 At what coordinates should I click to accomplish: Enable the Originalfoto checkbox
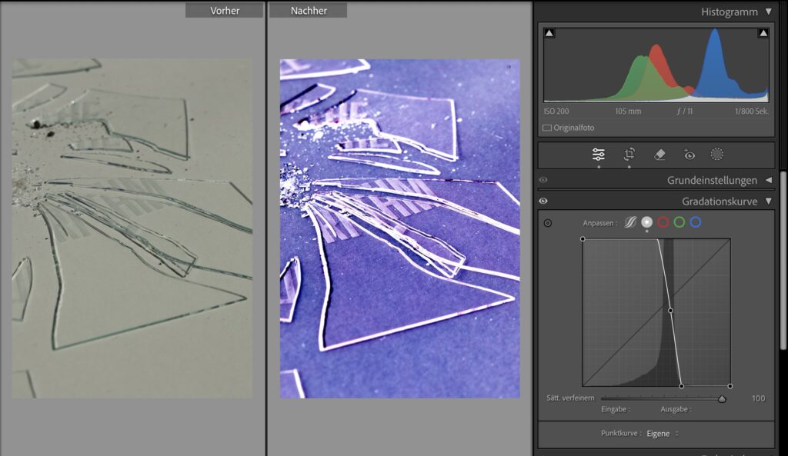click(x=547, y=128)
